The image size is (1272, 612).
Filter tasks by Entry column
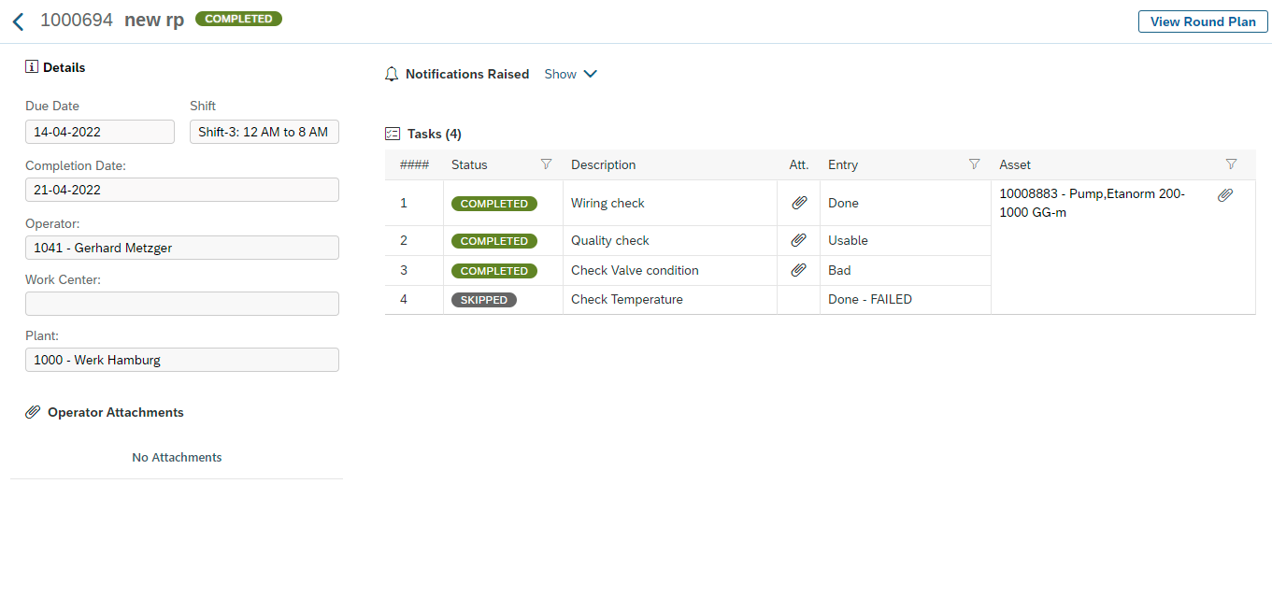coord(974,164)
